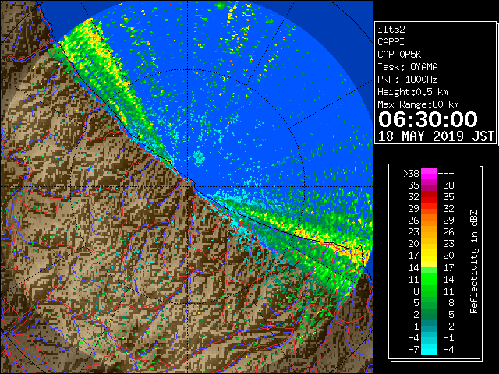The height and width of the screenshot is (374, 499).
Task: Pick the cyan -7 to -4 dBZ swatch
Action: [429, 350]
